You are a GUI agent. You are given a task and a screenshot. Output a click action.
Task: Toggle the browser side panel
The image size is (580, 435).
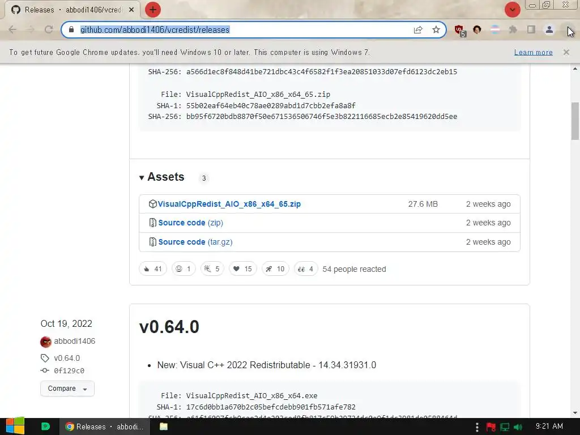[x=531, y=29]
